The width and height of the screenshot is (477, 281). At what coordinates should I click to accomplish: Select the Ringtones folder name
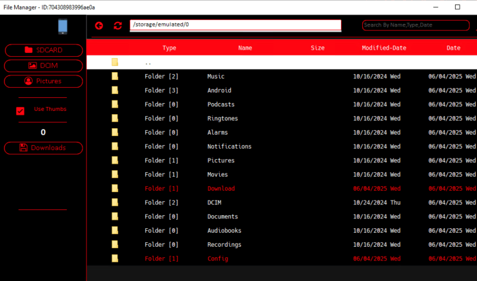222,119
